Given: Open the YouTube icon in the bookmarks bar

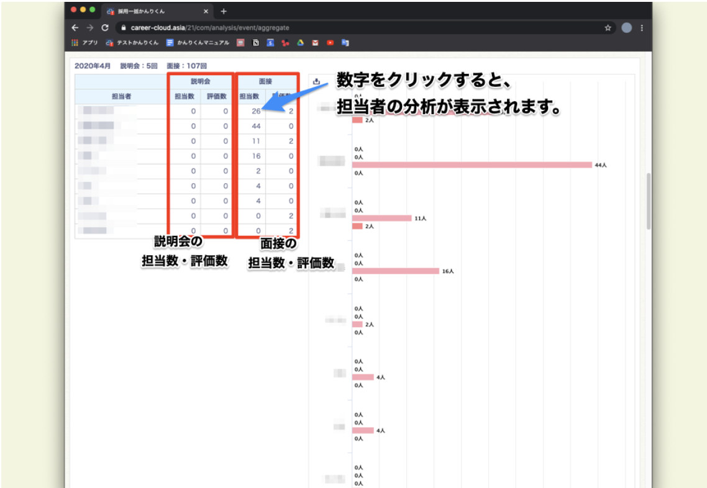Looking at the screenshot, I should 330,43.
